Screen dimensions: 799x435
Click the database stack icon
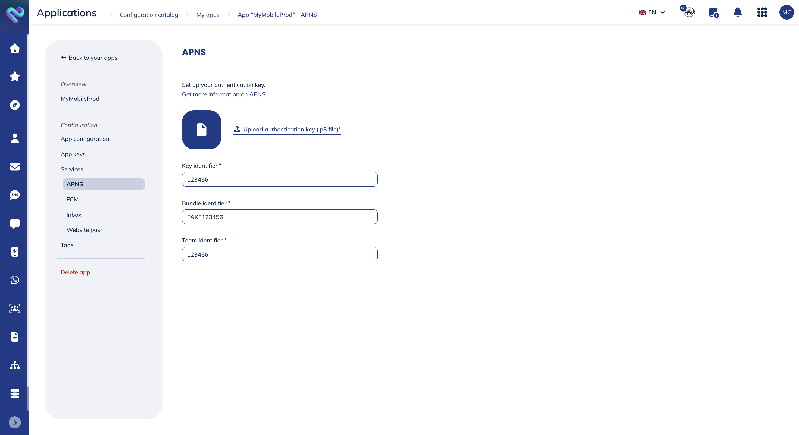click(x=15, y=393)
